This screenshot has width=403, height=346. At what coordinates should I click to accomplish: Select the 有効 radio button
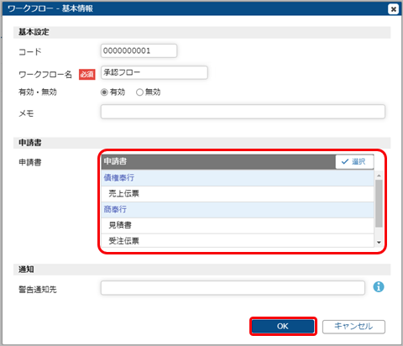click(x=104, y=92)
